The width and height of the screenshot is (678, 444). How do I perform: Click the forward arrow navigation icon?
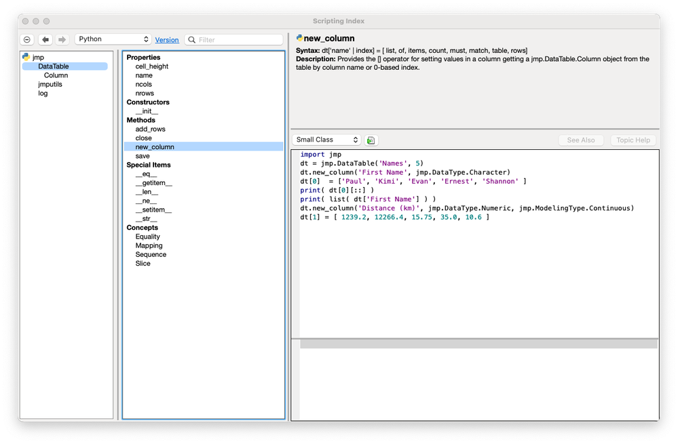[x=62, y=40]
